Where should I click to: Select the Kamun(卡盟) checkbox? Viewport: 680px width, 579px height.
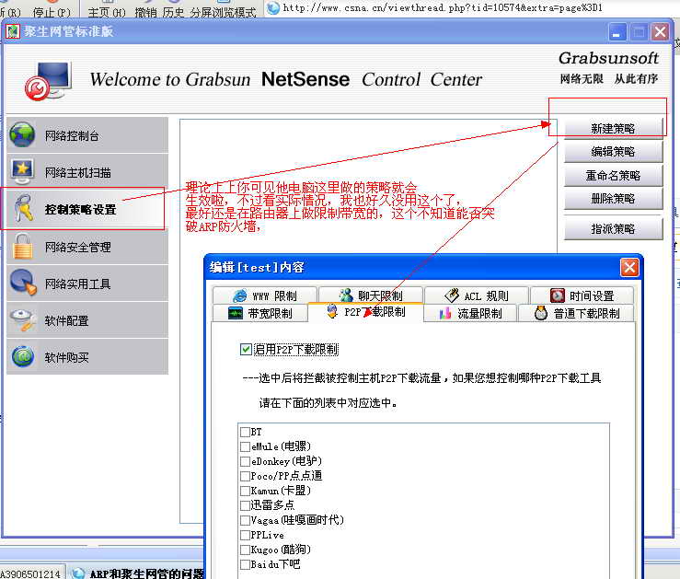tap(245, 491)
